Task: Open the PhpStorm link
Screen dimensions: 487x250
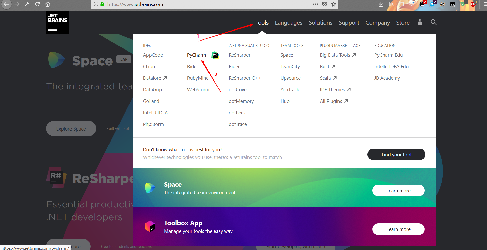Action: pos(153,124)
